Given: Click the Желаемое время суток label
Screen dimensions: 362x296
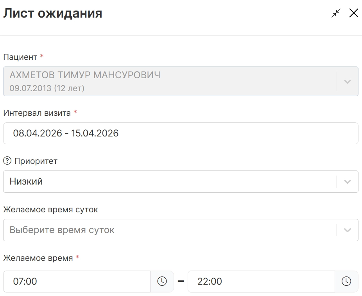Looking at the screenshot, I should point(50,210).
